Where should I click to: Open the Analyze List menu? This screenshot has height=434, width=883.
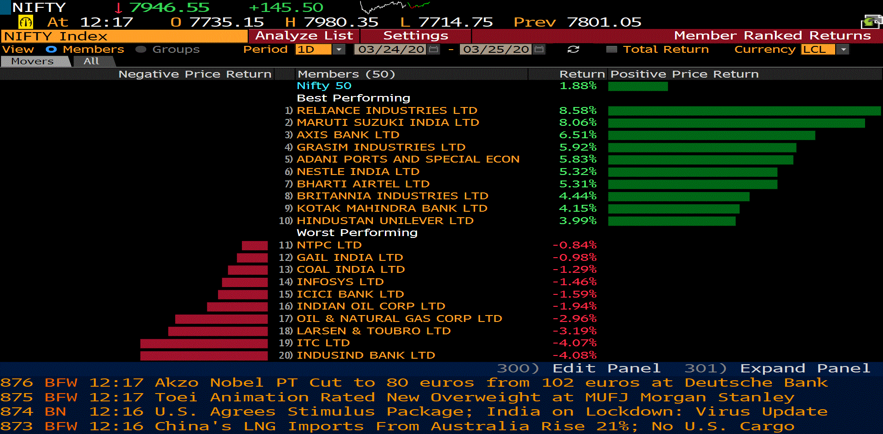[x=304, y=36]
